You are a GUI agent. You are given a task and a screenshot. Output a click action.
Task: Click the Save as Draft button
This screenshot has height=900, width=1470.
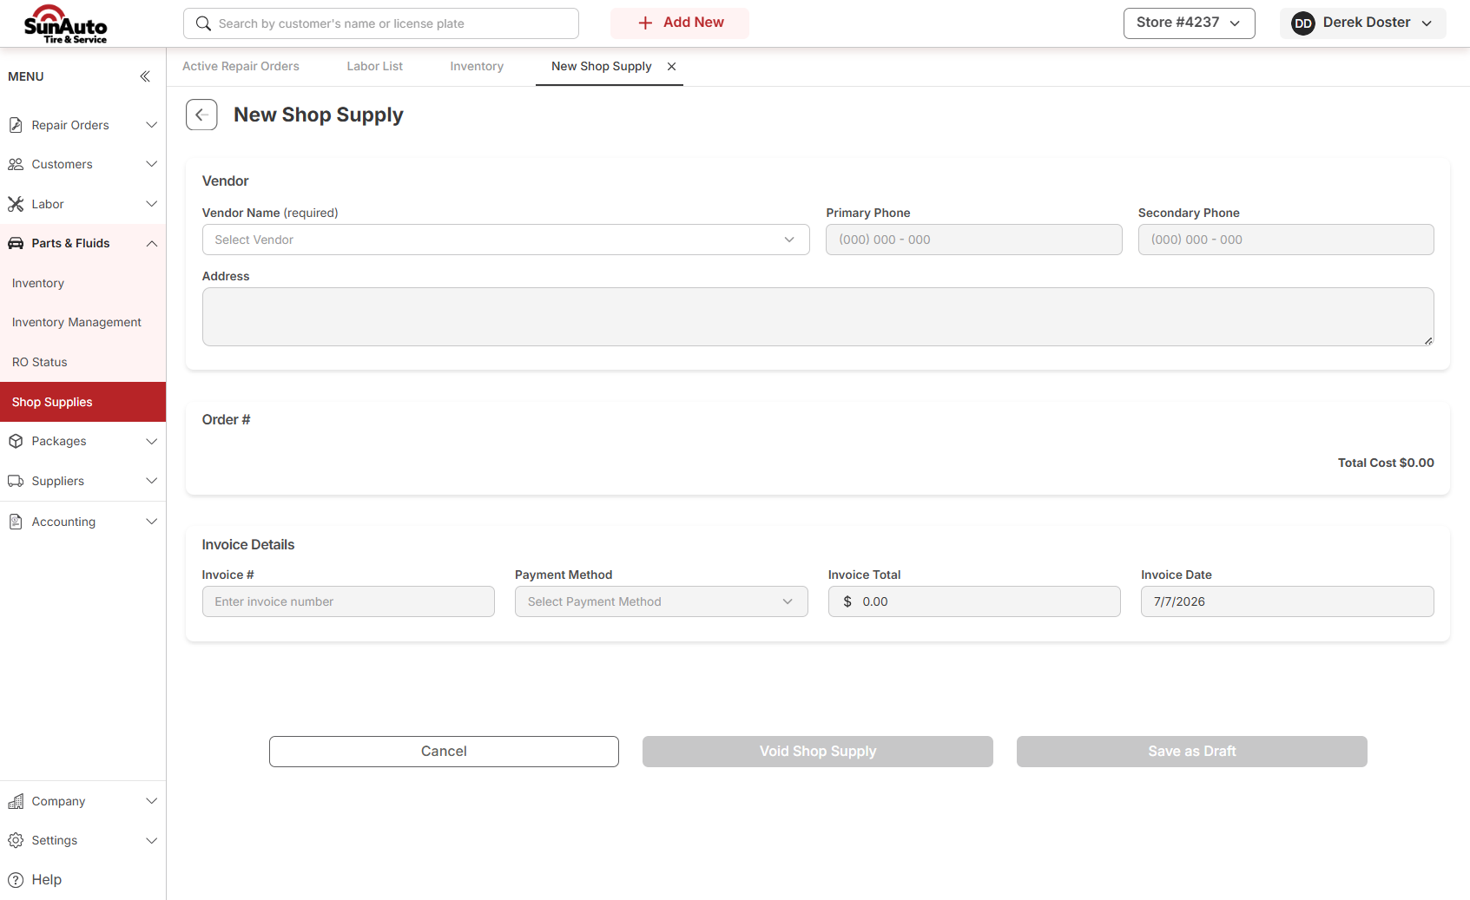click(1192, 752)
